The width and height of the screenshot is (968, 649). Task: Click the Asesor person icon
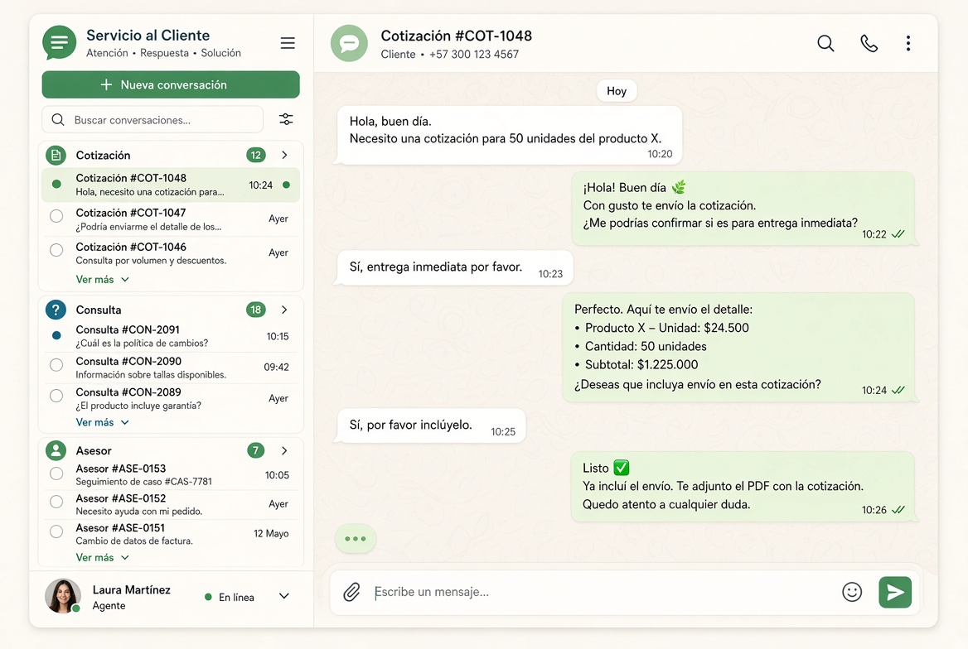pos(56,450)
